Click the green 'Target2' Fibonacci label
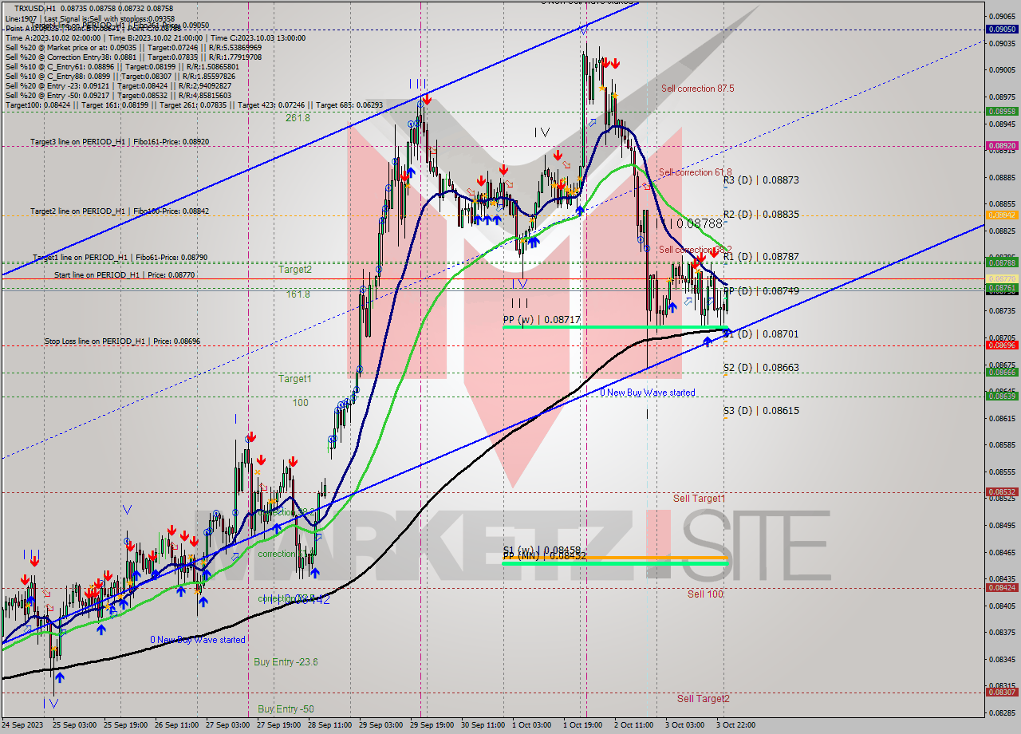The width and height of the screenshot is (1021, 734). click(295, 270)
